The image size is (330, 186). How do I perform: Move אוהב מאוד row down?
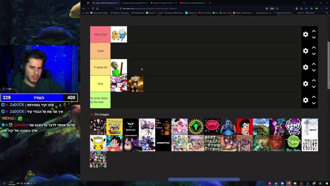coord(314,37)
